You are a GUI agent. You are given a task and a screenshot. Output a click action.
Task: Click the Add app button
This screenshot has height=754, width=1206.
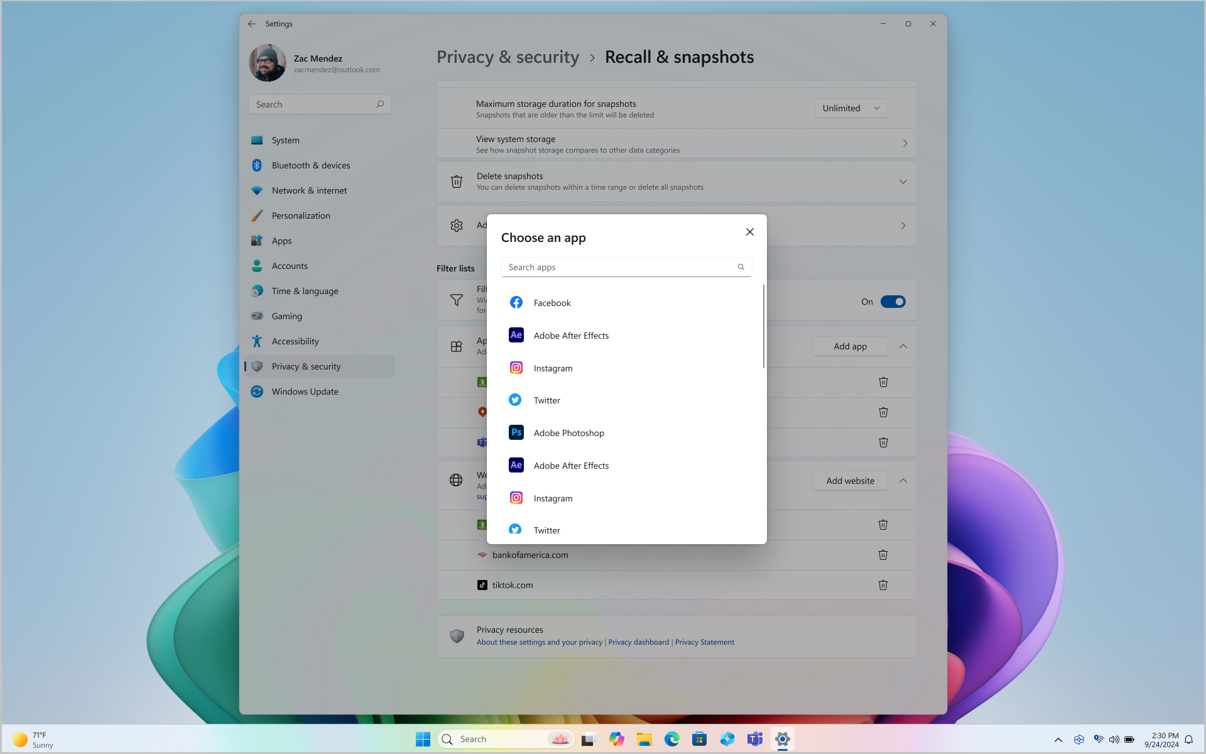point(850,346)
